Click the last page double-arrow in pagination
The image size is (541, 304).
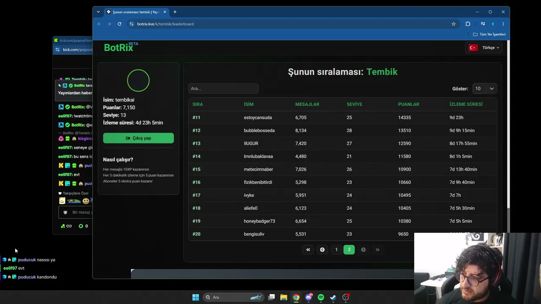point(377,250)
